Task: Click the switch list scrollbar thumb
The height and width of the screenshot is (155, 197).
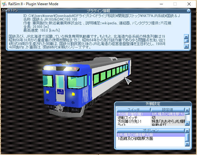Action: [x=187, y=114]
